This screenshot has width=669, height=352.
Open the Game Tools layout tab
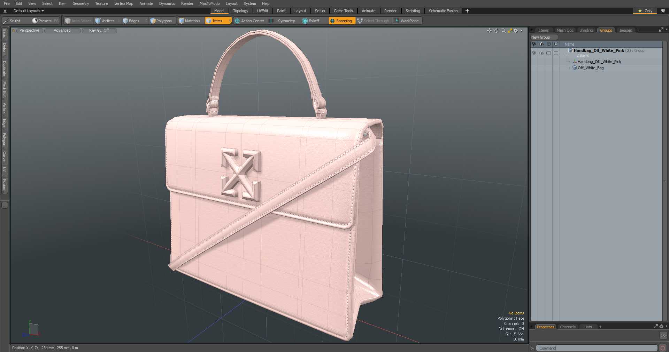pyautogui.click(x=343, y=11)
